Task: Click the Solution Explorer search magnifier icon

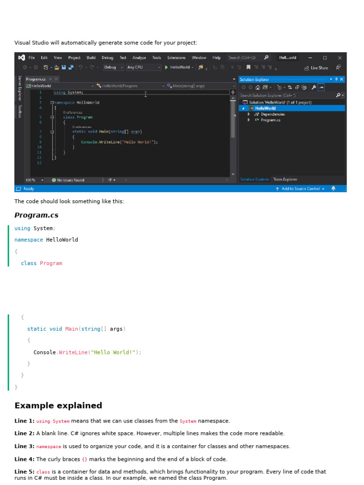Action: [338, 95]
